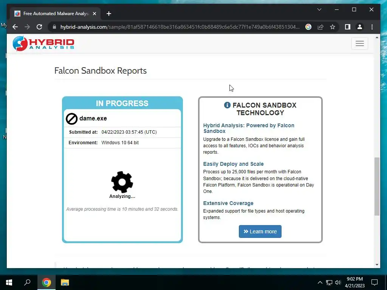Close the Free Automated Malware Analysis tab

tap(94, 14)
